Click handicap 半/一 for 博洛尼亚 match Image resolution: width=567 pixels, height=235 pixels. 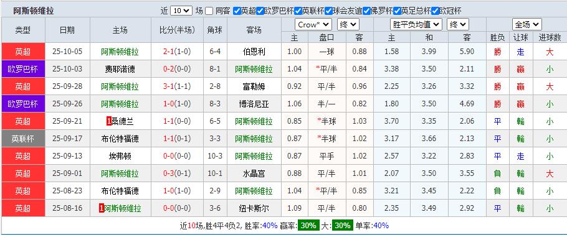click(x=327, y=104)
